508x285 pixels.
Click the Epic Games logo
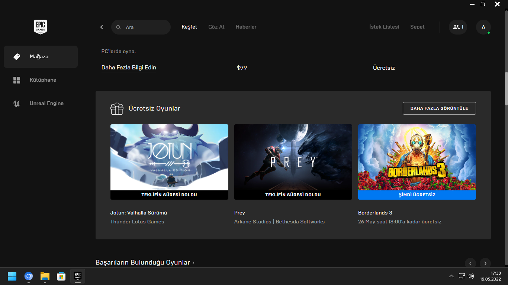(41, 27)
